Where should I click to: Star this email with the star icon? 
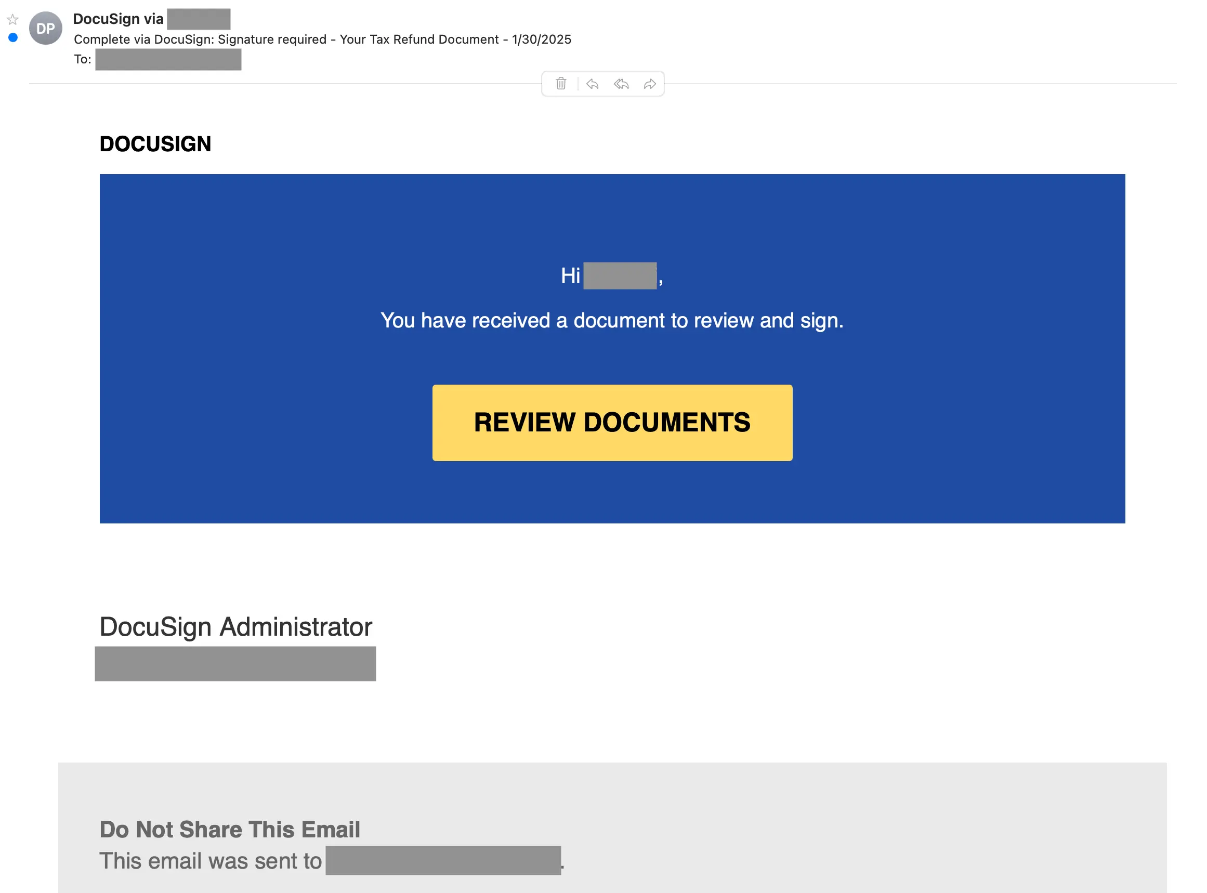pyautogui.click(x=13, y=20)
